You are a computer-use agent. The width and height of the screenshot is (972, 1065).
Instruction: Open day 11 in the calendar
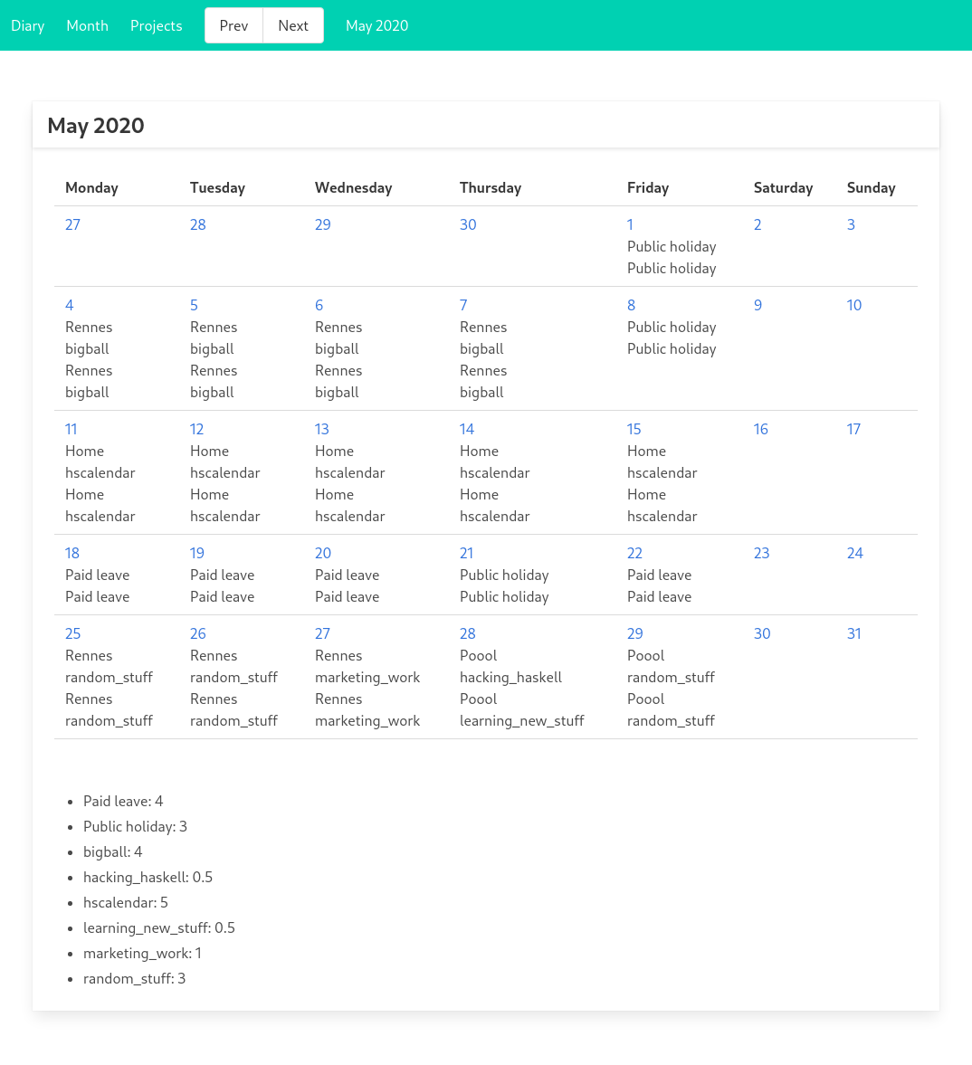[71, 429]
